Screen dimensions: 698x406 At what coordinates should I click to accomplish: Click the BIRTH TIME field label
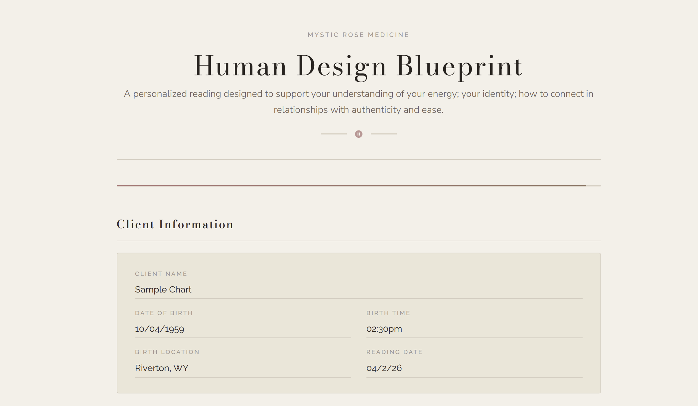388,313
